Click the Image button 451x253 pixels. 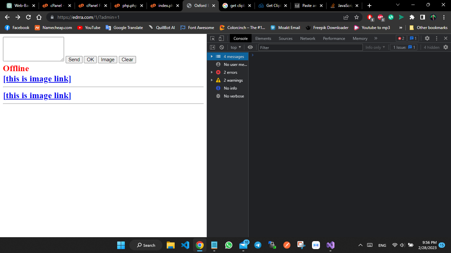coord(108,60)
